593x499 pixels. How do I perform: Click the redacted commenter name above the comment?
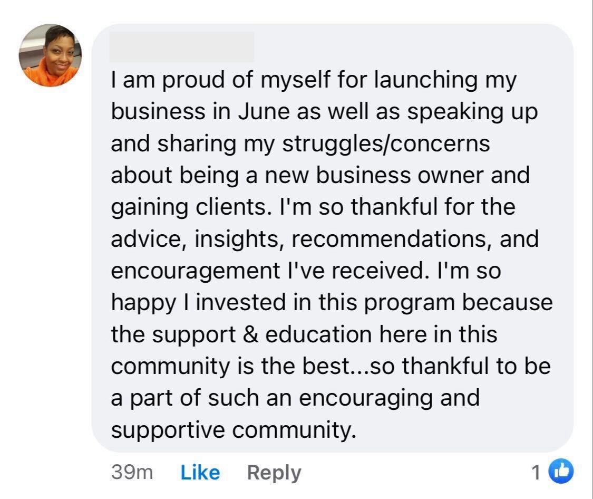pyautogui.click(x=182, y=47)
